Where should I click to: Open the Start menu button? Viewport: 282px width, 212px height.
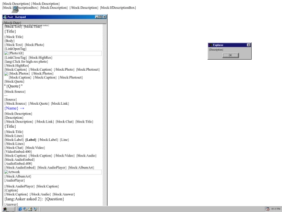click(9, 209)
